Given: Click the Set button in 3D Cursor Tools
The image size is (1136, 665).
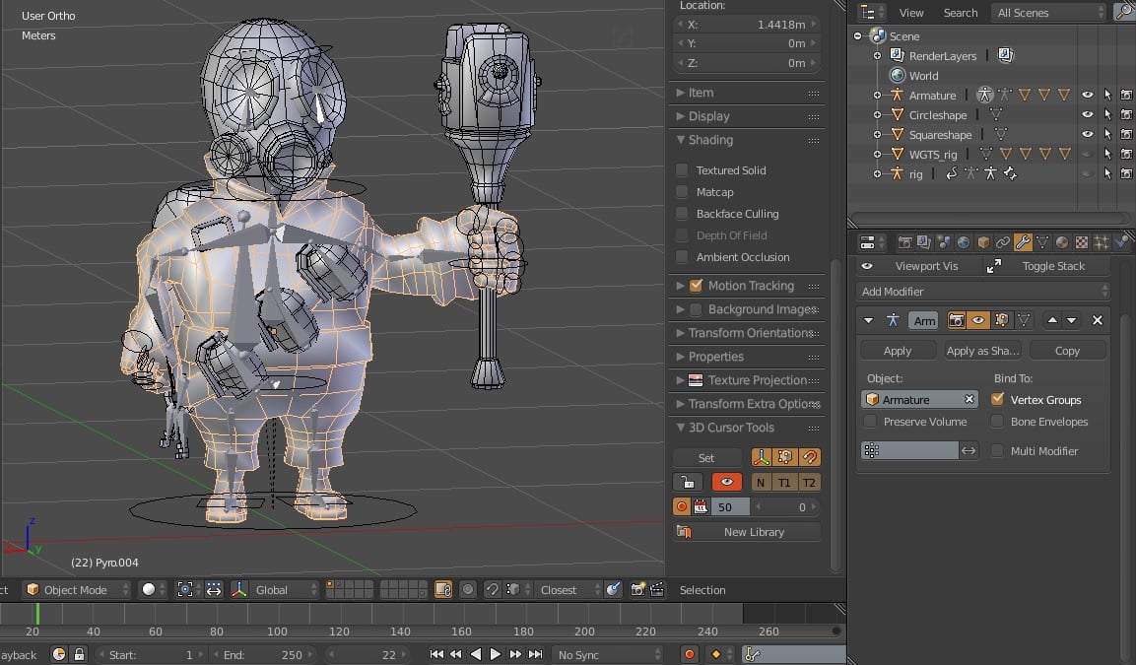Looking at the screenshot, I should [x=706, y=458].
